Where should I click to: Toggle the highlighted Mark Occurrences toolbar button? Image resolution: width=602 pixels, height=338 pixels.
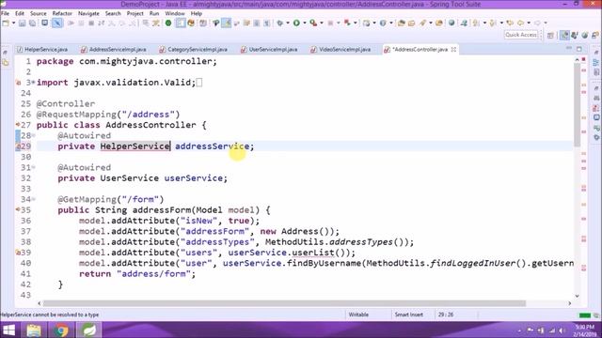coord(227,23)
